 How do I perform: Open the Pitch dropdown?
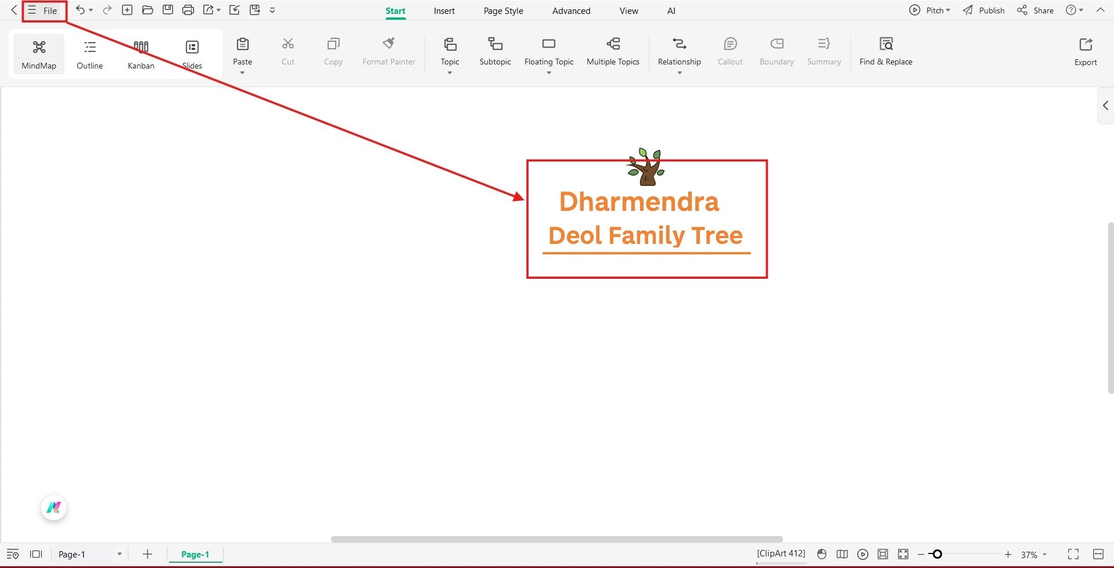(x=930, y=10)
